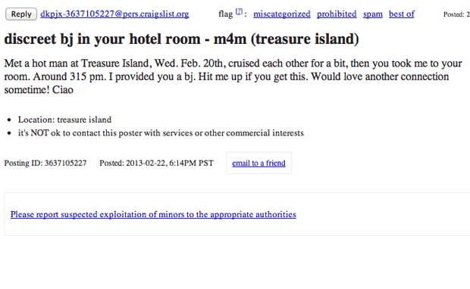The height and width of the screenshot is (289, 470).
Task: Click the Location: treasure island list item
Action: [64, 120]
